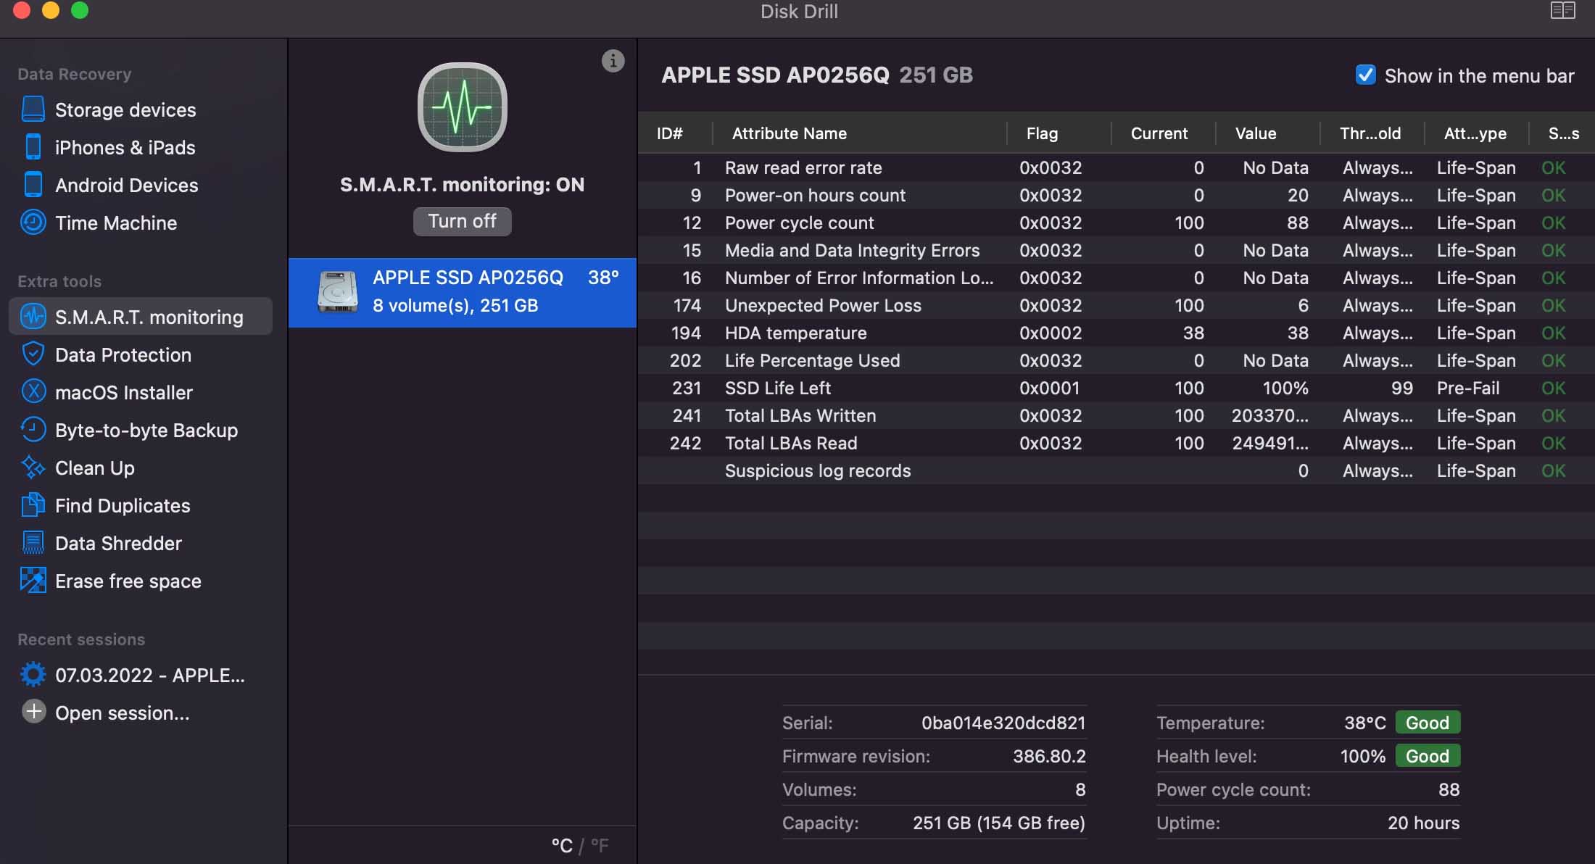Viewport: 1595px width, 864px height.
Task: Toggle Show in the menu bar checkbox
Action: pyautogui.click(x=1364, y=75)
